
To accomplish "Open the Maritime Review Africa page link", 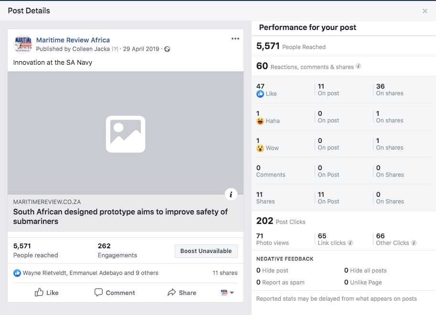I will 73,40.
